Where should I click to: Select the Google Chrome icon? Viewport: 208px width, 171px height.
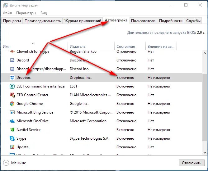click(12, 104)
